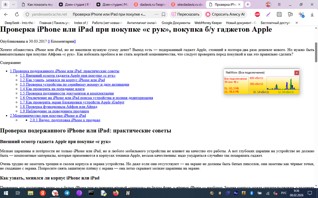The image size is (318, 198).
Task: Open 'Работа (нет новых' bookmark
Action: pyautogui.click(x=108, y=23)
